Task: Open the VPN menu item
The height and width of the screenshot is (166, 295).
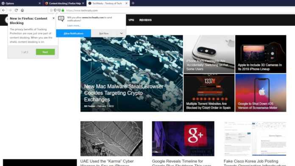Action: pos(131,20)
